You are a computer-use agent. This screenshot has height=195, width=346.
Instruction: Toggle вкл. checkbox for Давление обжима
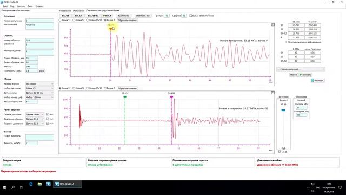click(x=48, y=119)
